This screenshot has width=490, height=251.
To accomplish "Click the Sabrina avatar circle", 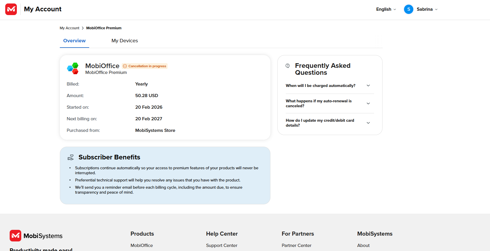I will click(408, 9).
